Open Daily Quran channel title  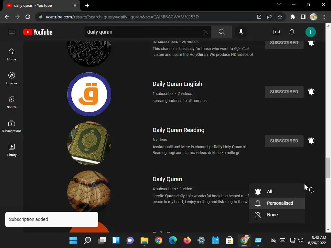[x=167, y=179]
